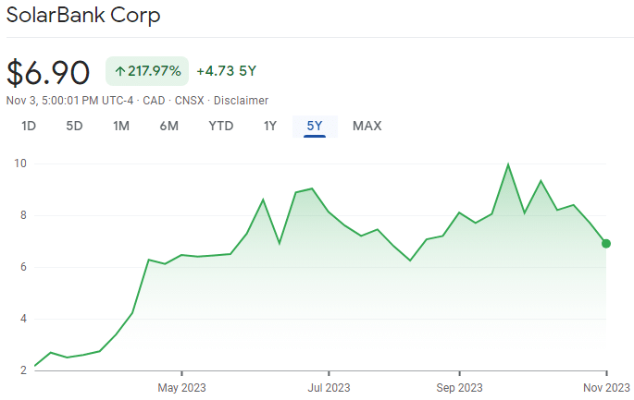Click the SolarBank Corp title

pos(83,16)
